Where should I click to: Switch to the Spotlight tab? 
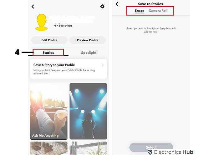89,52
